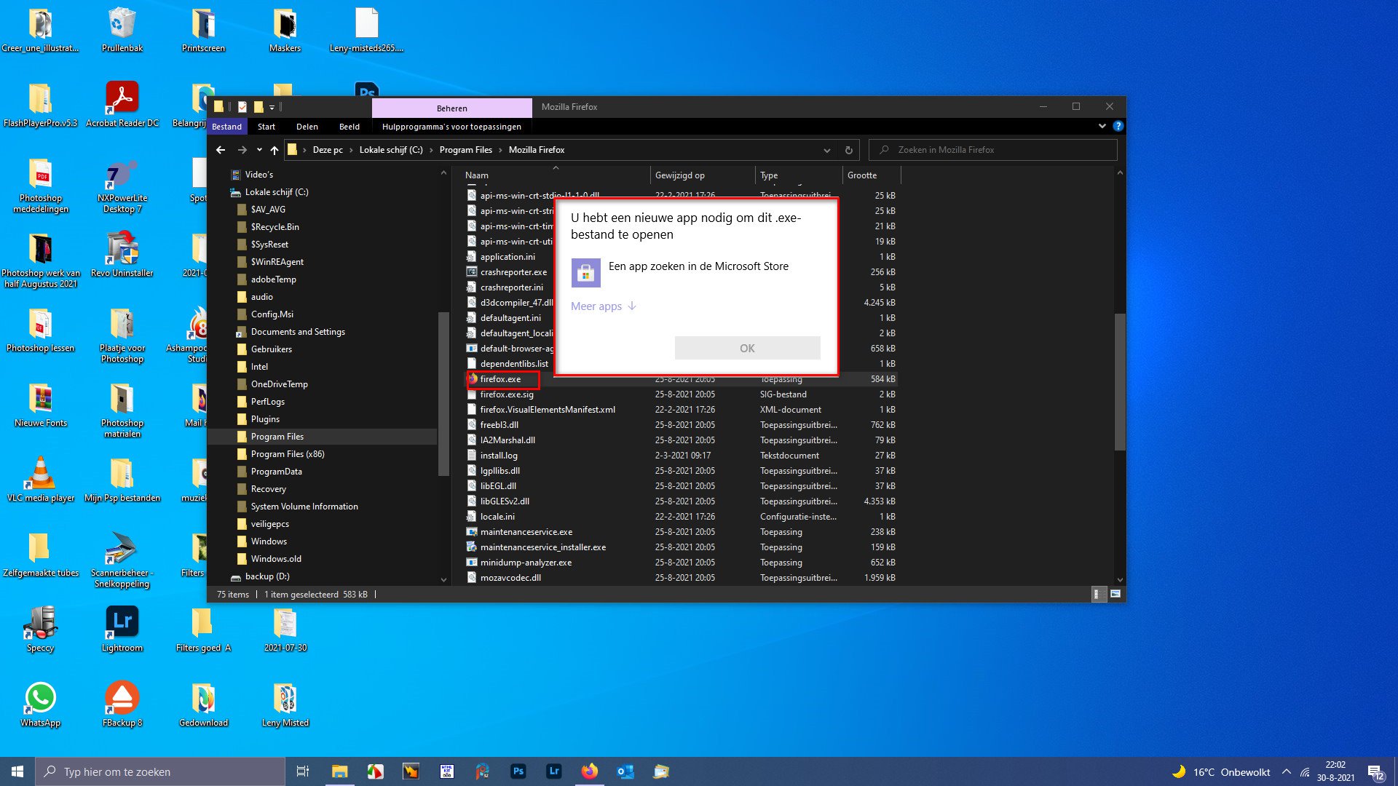Open HTML Kit from the taskbar
This screenshot has height=786, width=1398.
click(447, 771)
